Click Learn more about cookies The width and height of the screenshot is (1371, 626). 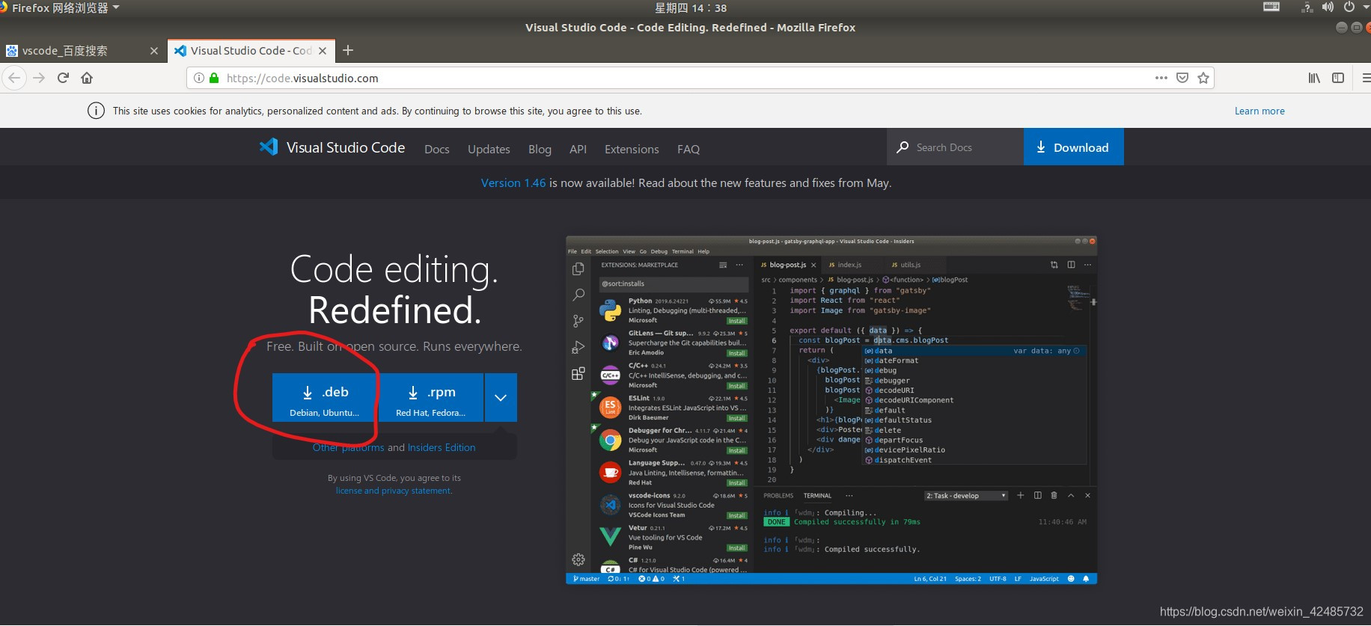pyautogui.click(x=1259, y=111)
